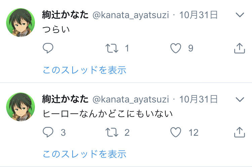Viewport: 252px width, 167px height.
Task: Reply to the つらい tweet
Action: pyautogui.click(x=48, y=48)
